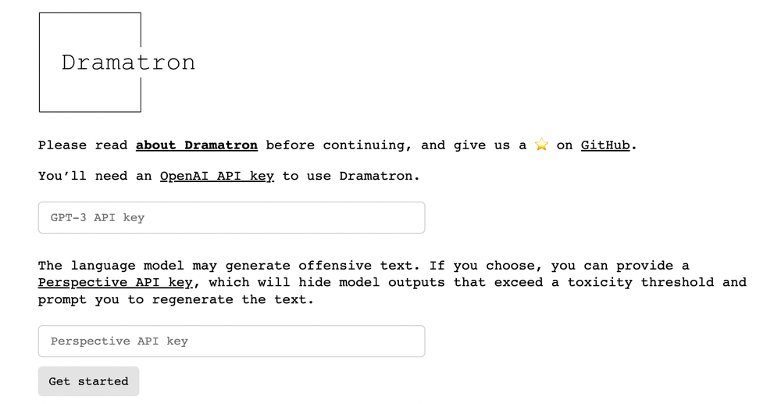Screen dimensions: 781x404
Task: Follow the Perspective API key link
Action: tap(118, 282)
